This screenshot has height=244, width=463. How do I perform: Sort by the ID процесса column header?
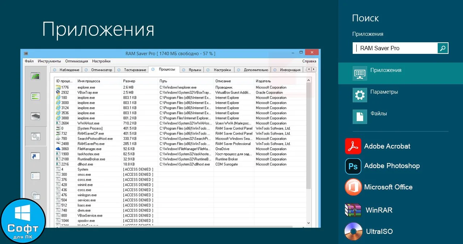[65, 81]
